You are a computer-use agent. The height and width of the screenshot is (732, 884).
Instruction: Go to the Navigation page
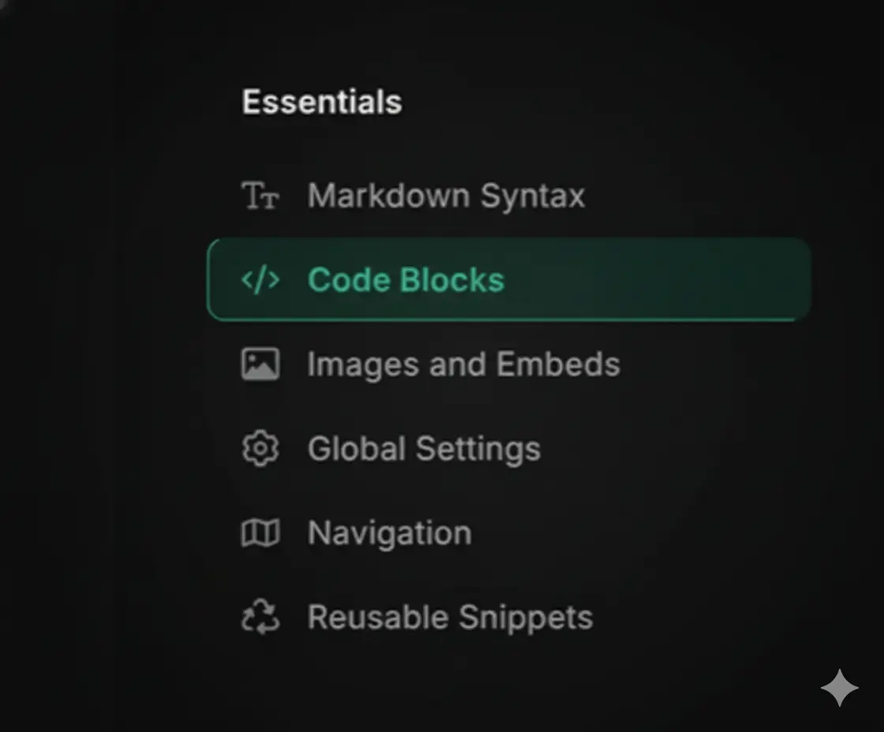pyautogui.click(x=389, y=532)
